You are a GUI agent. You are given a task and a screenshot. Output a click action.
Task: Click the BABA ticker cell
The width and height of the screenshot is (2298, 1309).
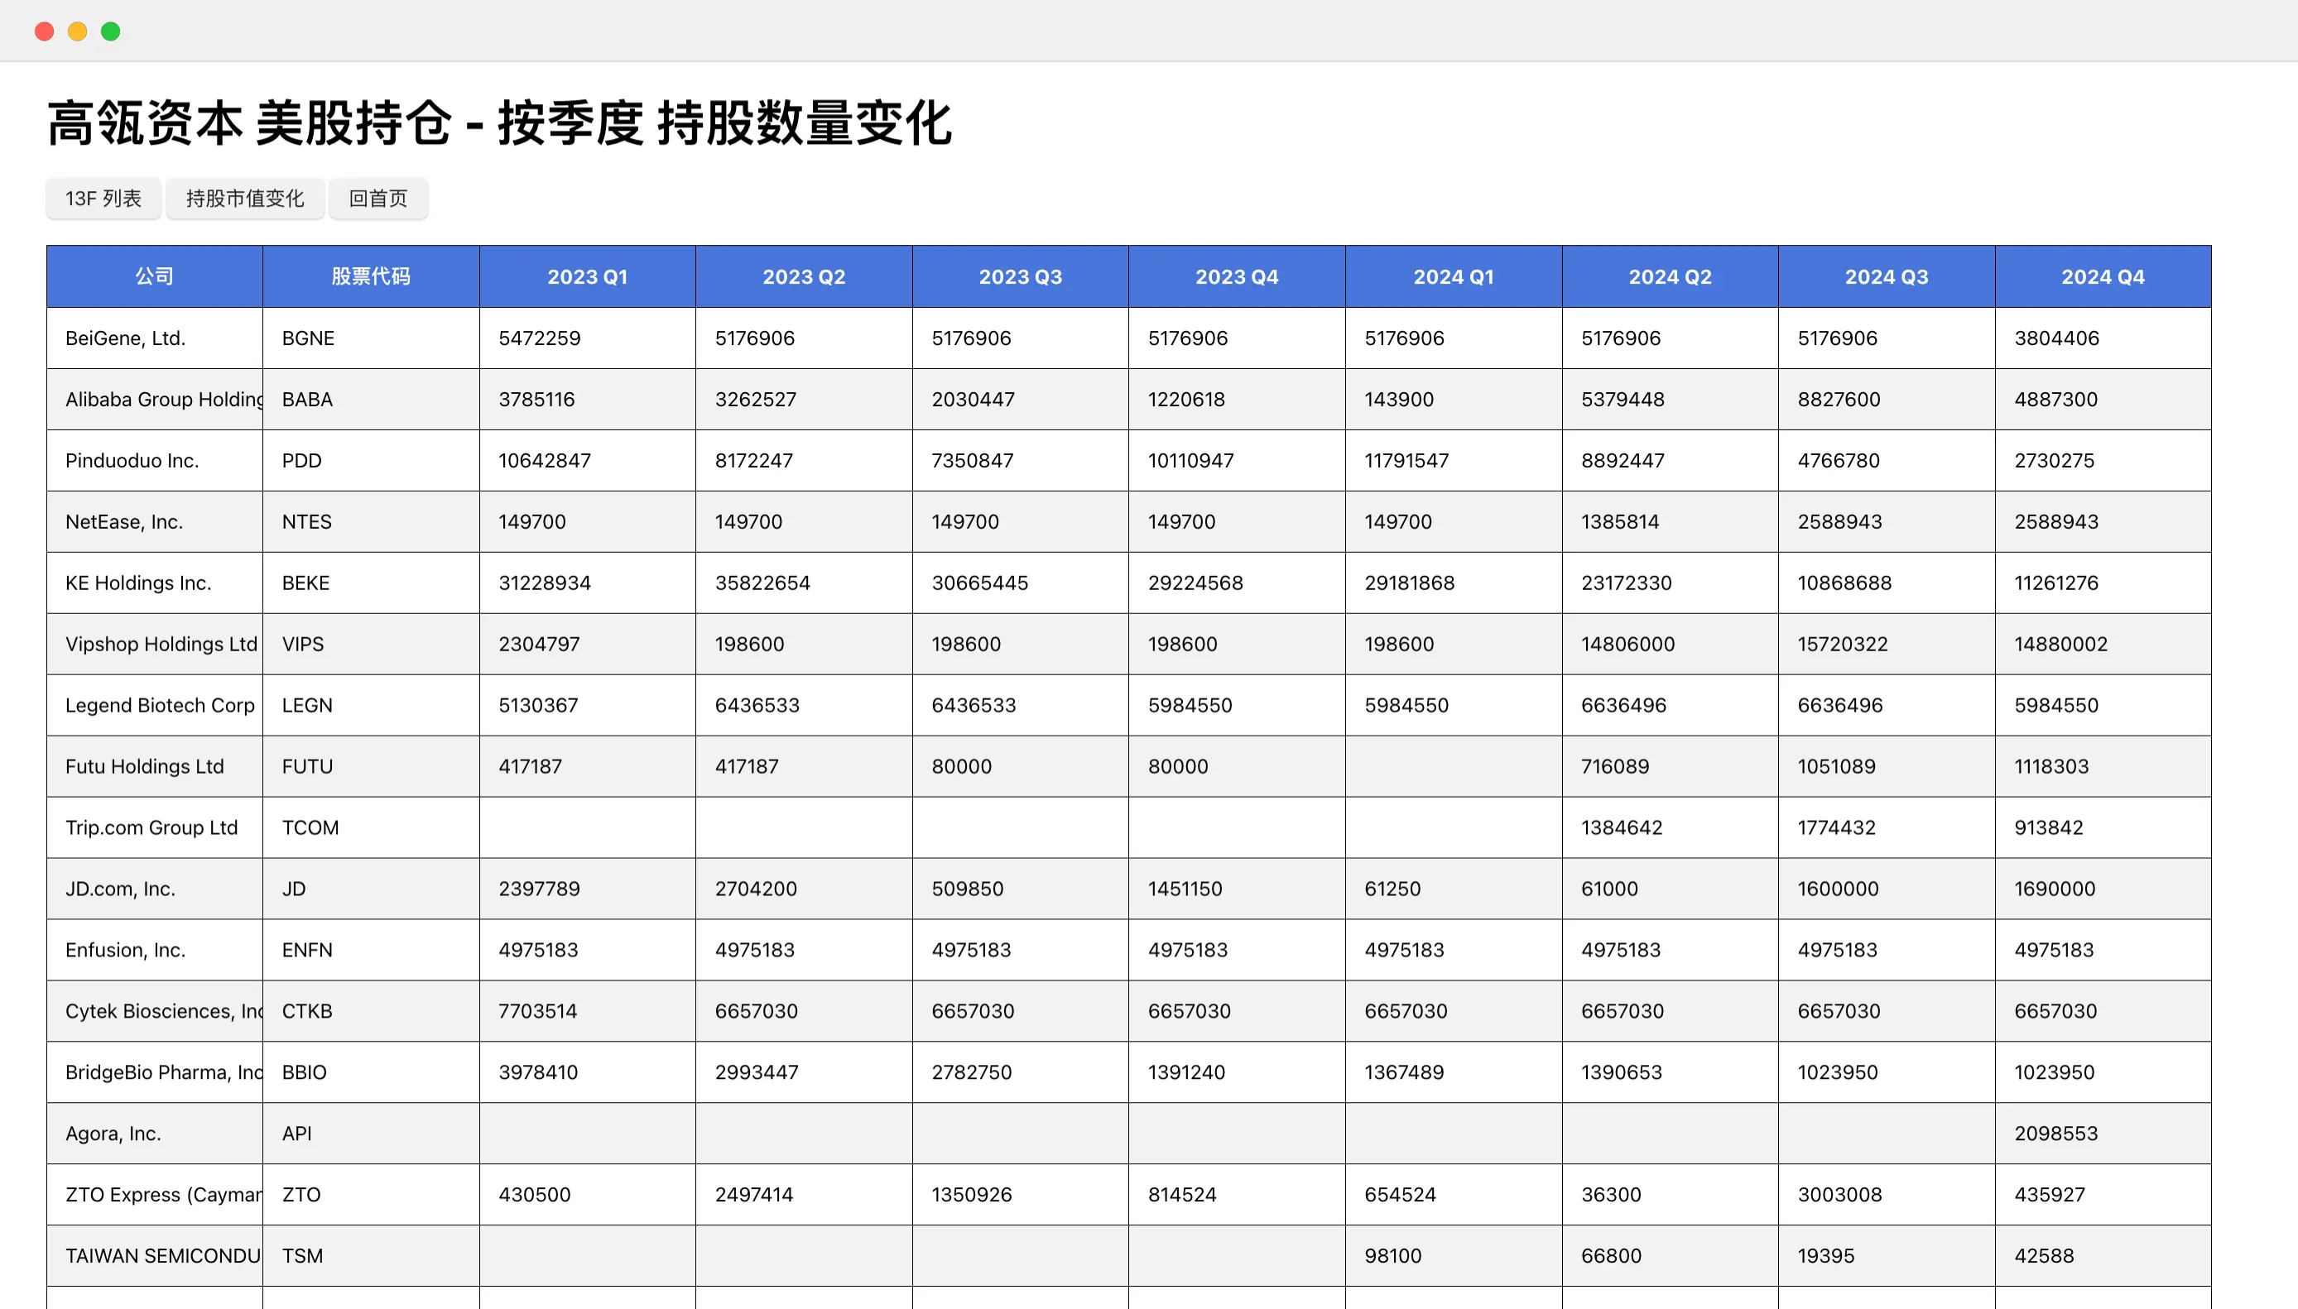coord(371,399)
